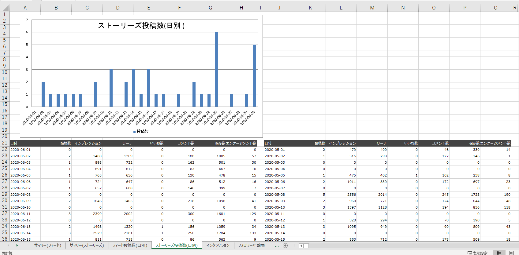Click the y-axis label 7 in the chart
Image resolution: width=519 pixels, height=255 pixels.
(x=27, y=20)
